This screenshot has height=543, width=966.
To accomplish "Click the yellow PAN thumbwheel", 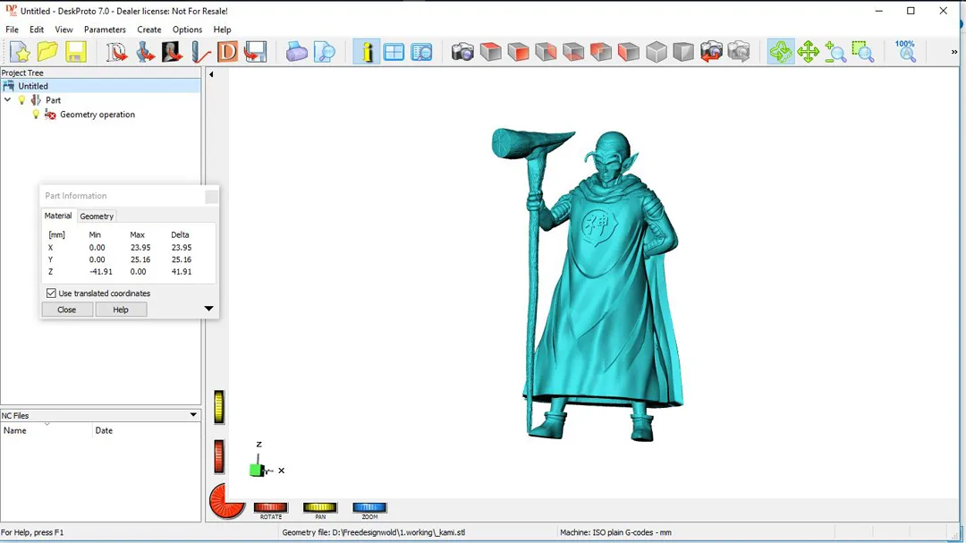I will (319, 507).
